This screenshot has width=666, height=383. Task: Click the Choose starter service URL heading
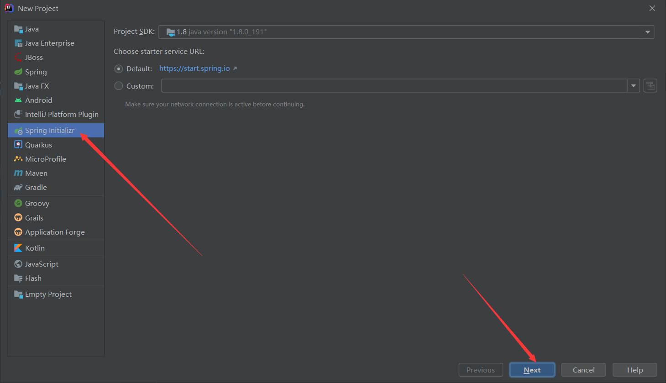pos(159,52)
